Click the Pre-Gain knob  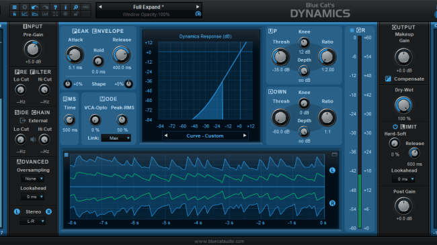33,49
